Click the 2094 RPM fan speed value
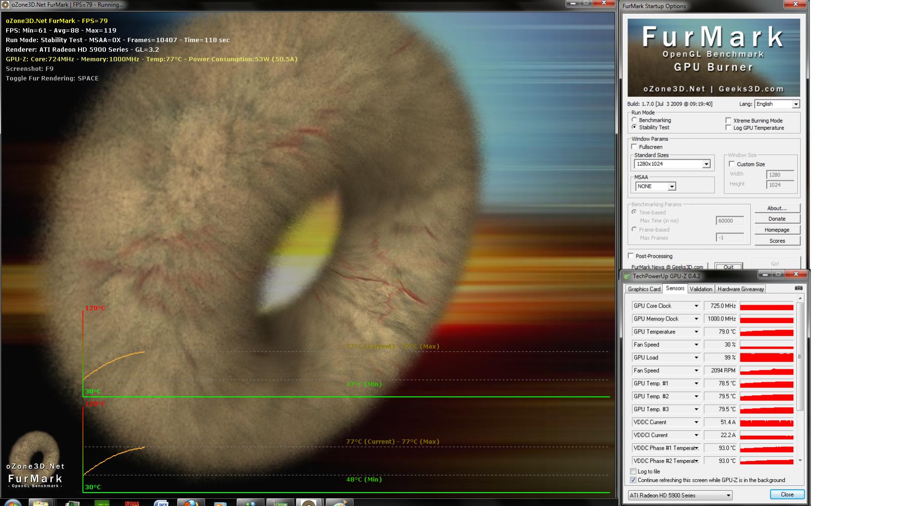 721,370
